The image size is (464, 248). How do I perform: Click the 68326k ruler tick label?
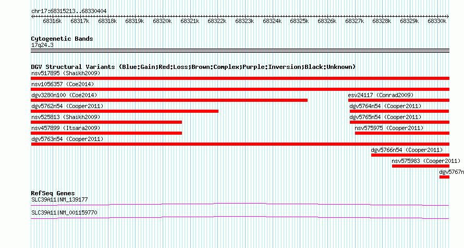(327, 21)
